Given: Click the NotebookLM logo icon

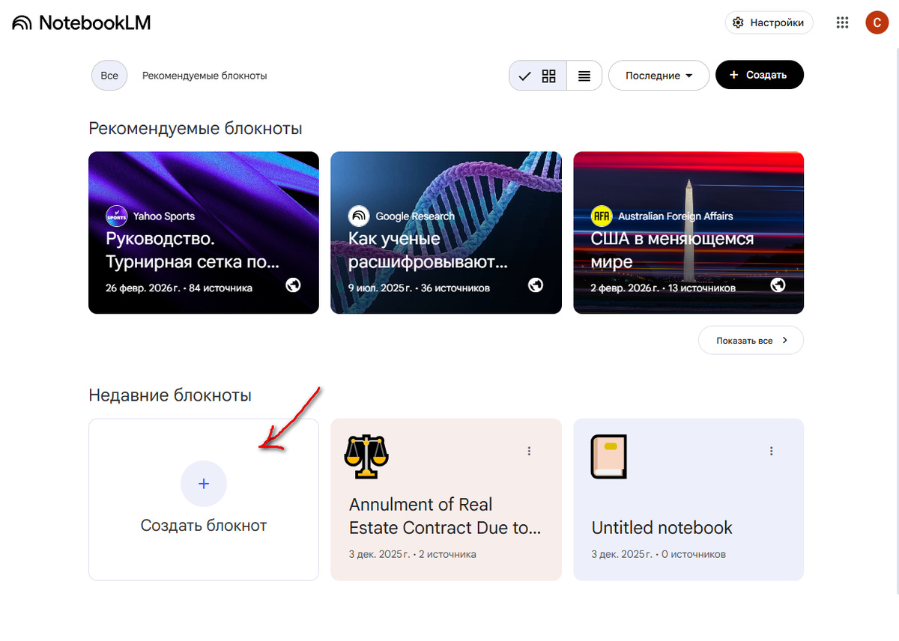Looking at the screenshot, I should [22, 23].
